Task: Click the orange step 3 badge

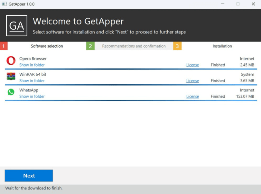Action: [x=177, y=46]
